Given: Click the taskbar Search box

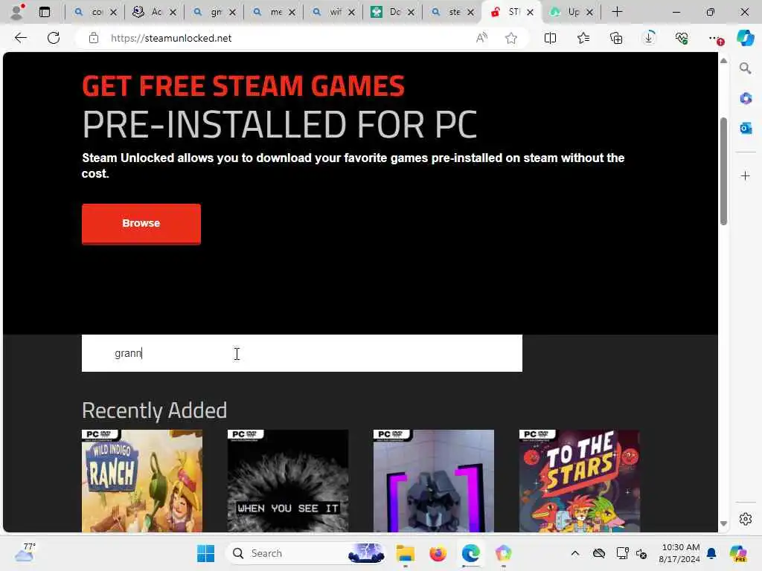Looking at the screenshot, I should 306,553.
